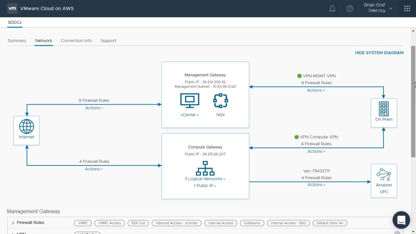Click the NSX icon in Management Gateway

tap(220, 101)
